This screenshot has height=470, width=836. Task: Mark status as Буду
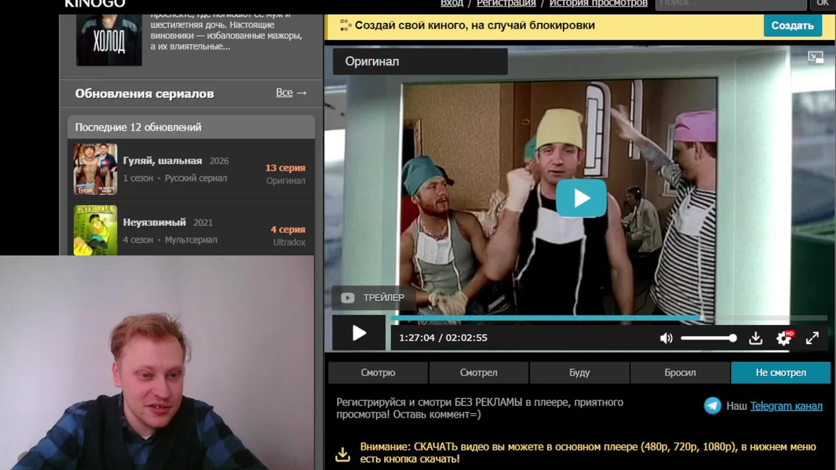pyautogui.click(x=579, y=373)
